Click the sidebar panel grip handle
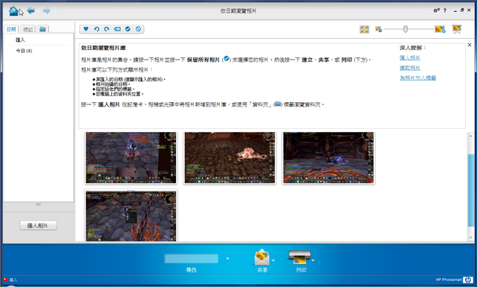 38,204
